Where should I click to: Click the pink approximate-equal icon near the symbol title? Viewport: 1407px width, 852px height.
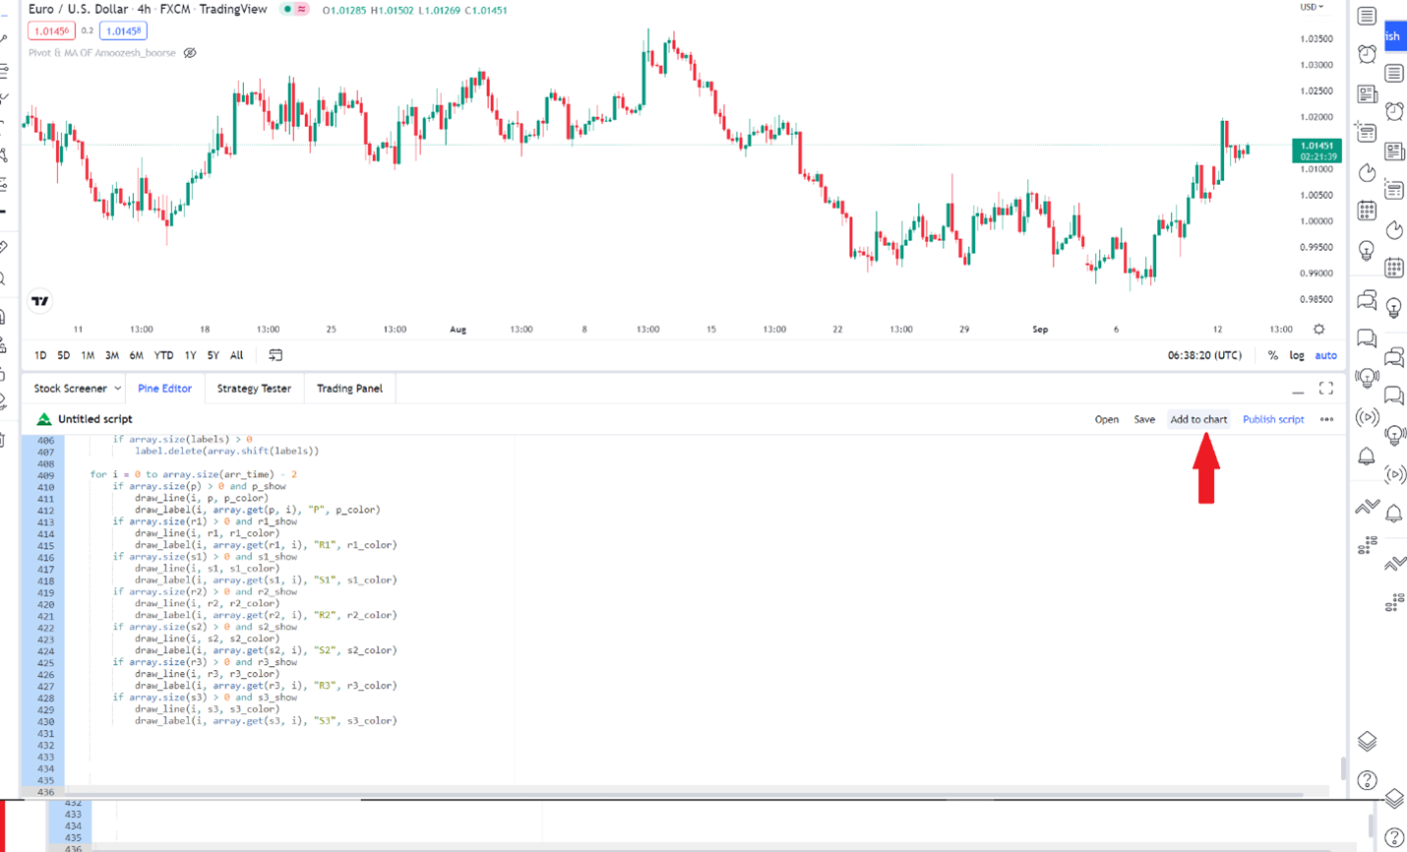coord(302,10)
